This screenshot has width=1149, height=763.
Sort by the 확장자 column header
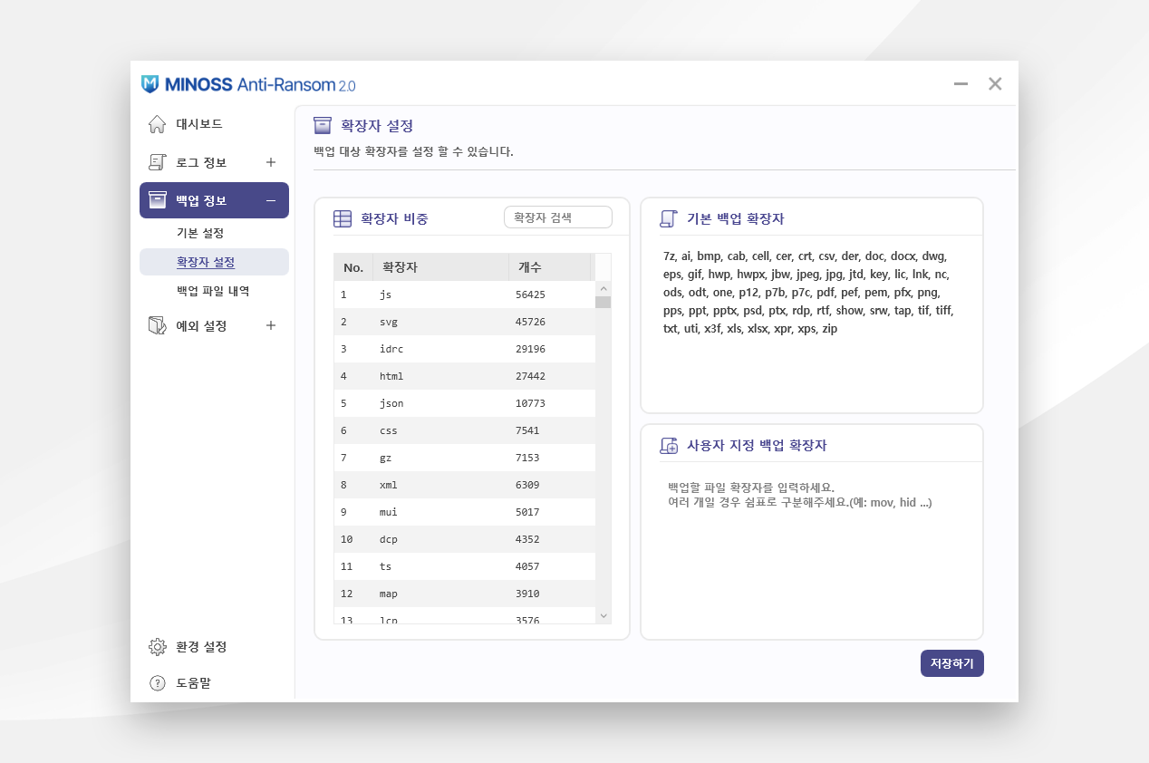[x=440, y=267]
